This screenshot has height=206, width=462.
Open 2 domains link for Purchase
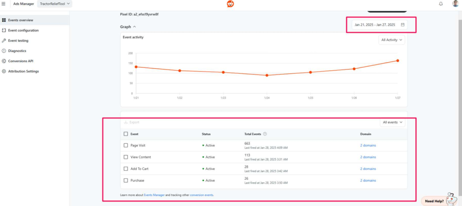(x=368, y=180)
